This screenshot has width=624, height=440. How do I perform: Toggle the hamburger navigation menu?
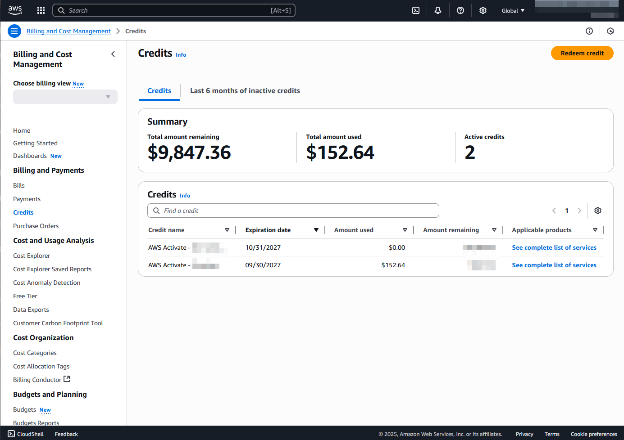click(x=14, y=31)
